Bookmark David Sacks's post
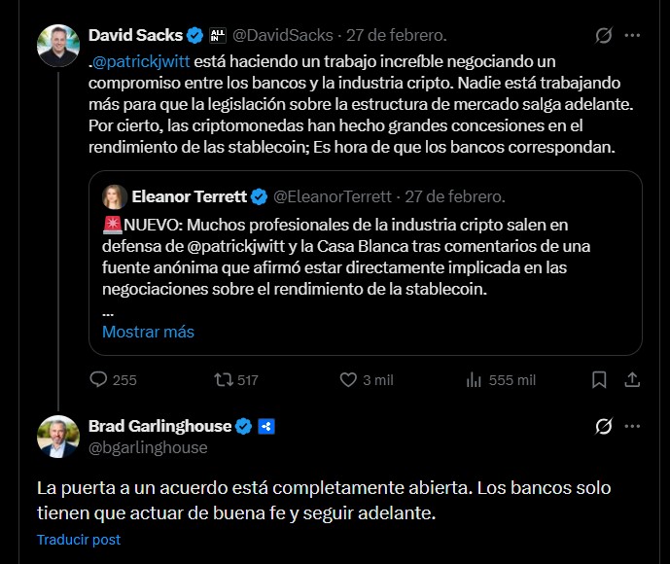The image size is (670, 564). (x=600, y=380)
